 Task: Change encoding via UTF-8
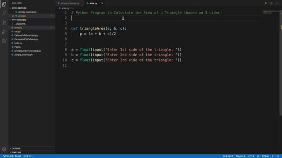pyautogui.click(x=251, y=156)
